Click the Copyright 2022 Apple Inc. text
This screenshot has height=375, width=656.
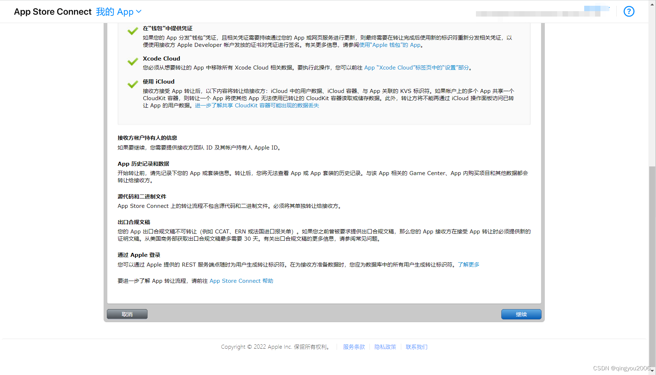[x=275, y=347]
